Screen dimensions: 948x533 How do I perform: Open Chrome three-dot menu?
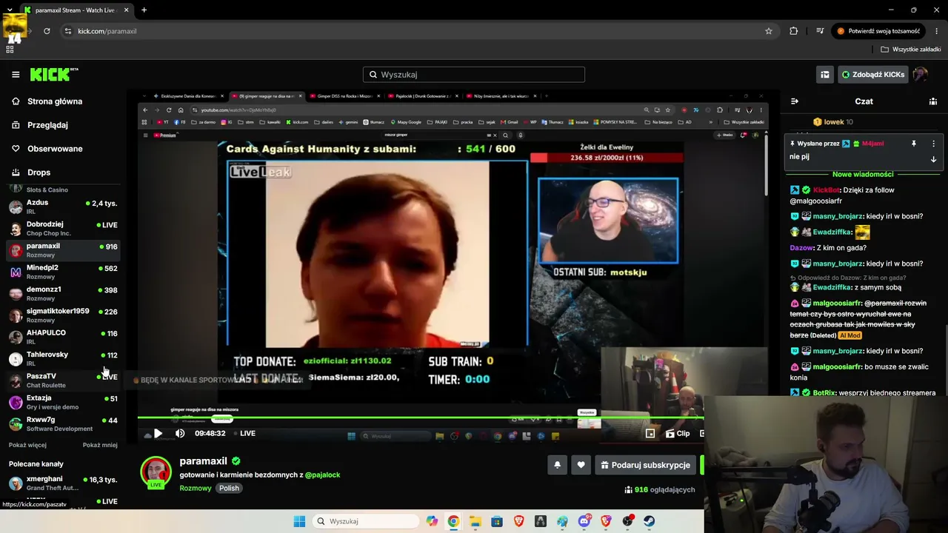coord(937,31)
